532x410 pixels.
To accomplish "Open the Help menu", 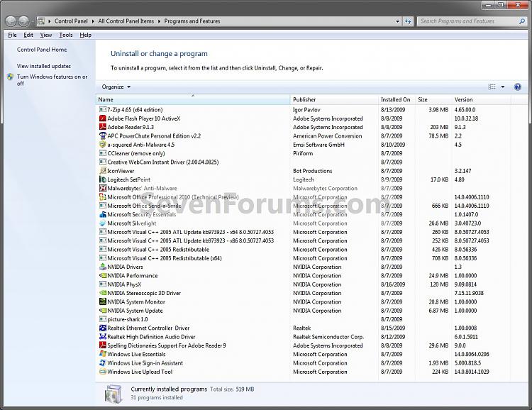I will point(86,35).
